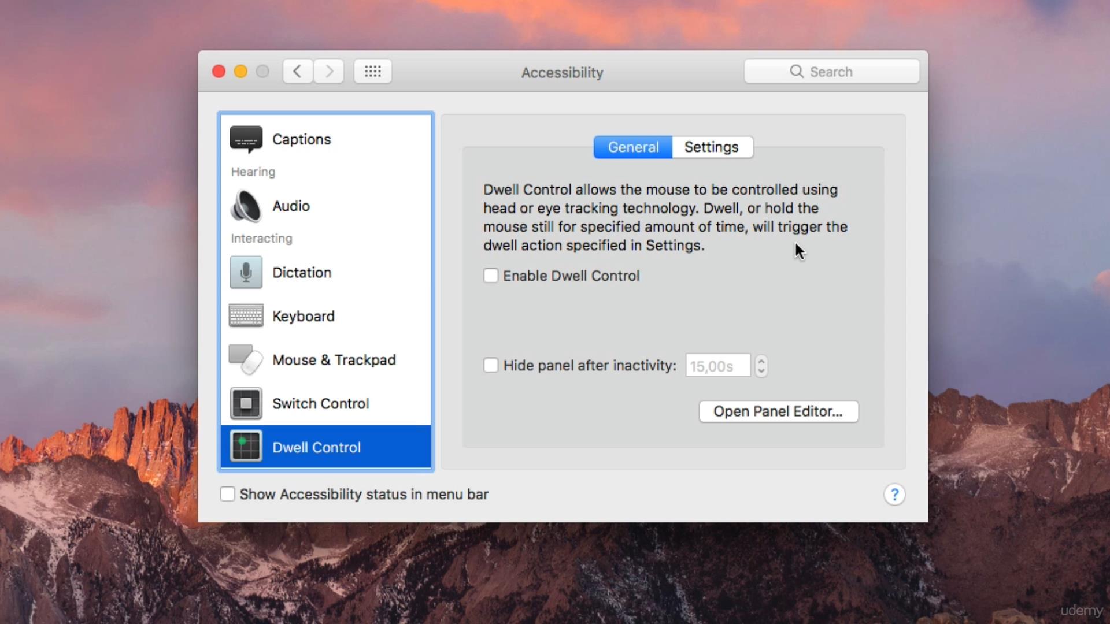Click the Mouse & Trackpad icon

point(246,360)
